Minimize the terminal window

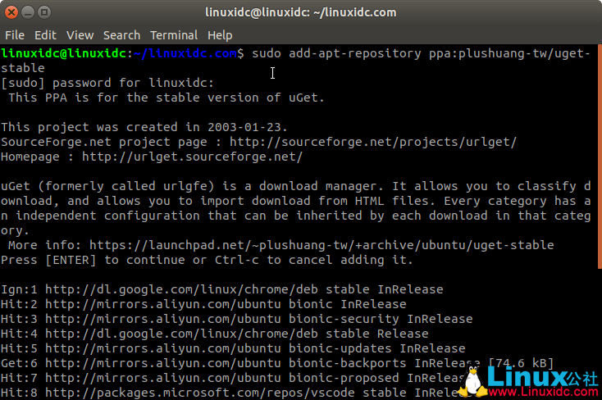[28, 12]
